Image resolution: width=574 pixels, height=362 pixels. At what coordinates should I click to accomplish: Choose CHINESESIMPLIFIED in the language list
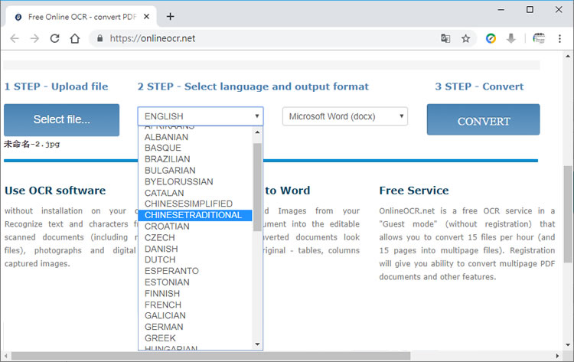pyautogui.click(x=188, y=204)
